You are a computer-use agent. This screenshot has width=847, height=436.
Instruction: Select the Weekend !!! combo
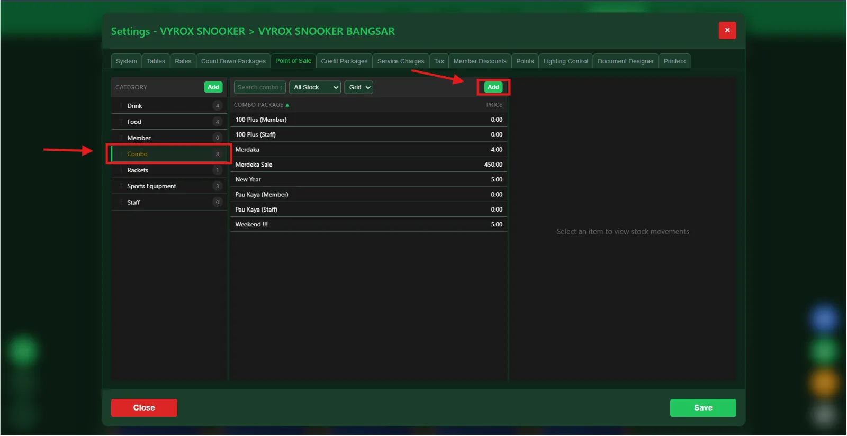click(x=369, y=224)
